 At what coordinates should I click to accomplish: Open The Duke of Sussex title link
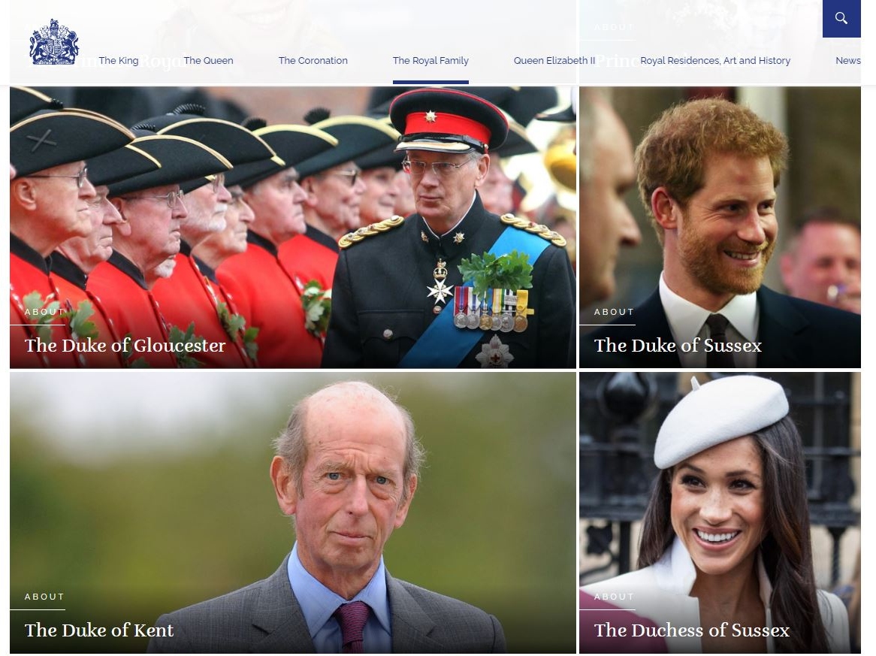(678, 346)
